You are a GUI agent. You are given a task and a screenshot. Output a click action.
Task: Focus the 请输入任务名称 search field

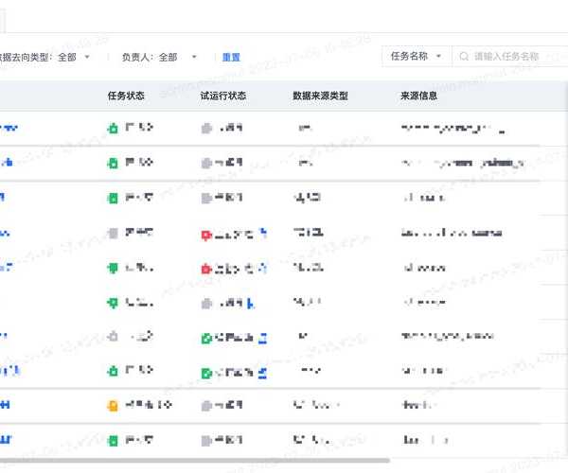click(x=511, y=56)
